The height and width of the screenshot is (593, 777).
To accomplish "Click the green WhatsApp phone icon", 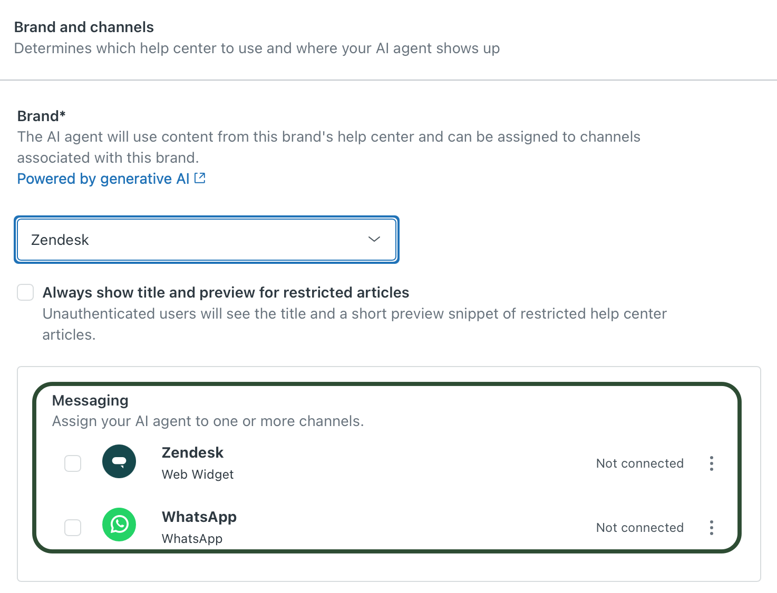I will pos(119,525).
